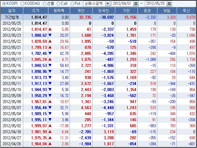
Task: Select the date cell 2012/05/11
Action: (x=12, y=83)
